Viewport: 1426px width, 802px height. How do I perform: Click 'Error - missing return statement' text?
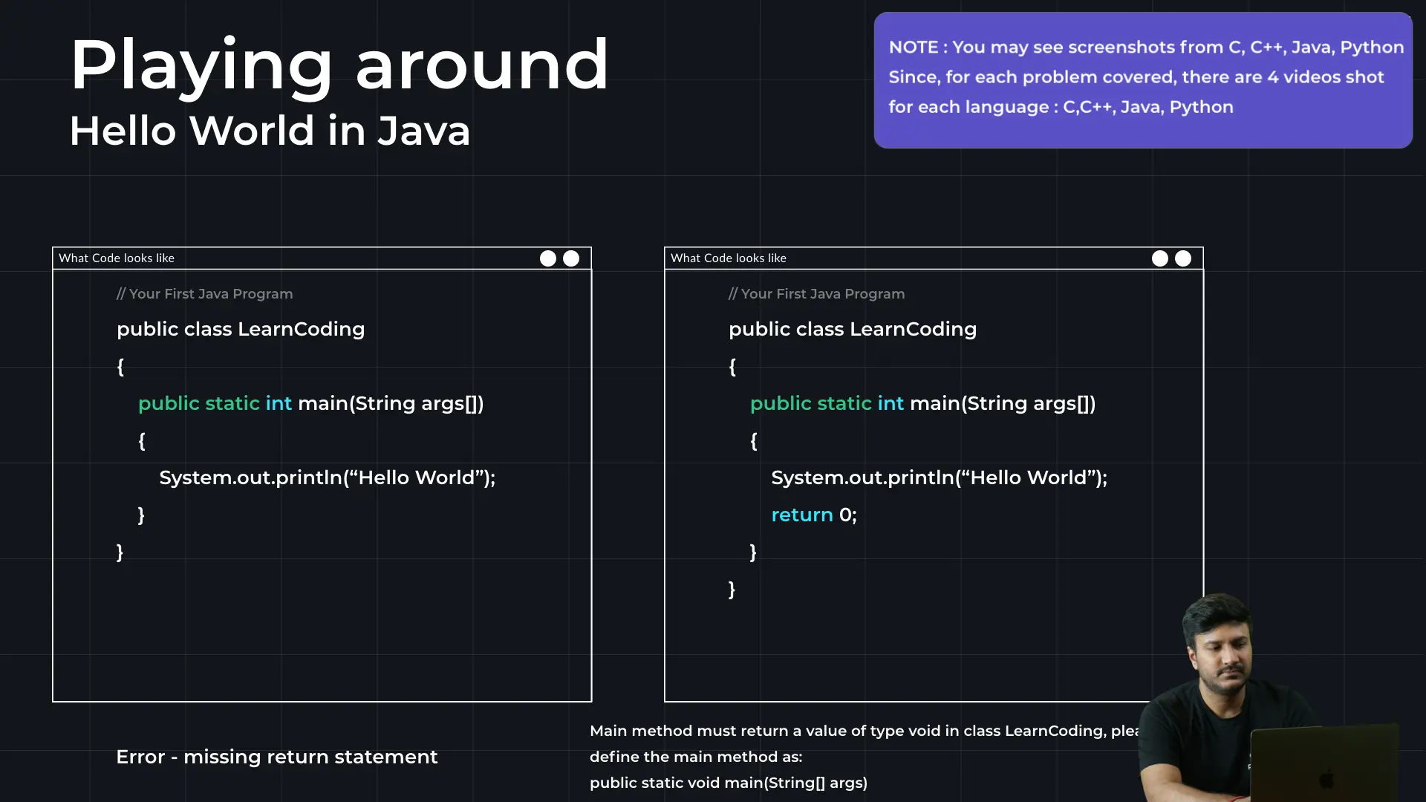(x=276, y=757)
